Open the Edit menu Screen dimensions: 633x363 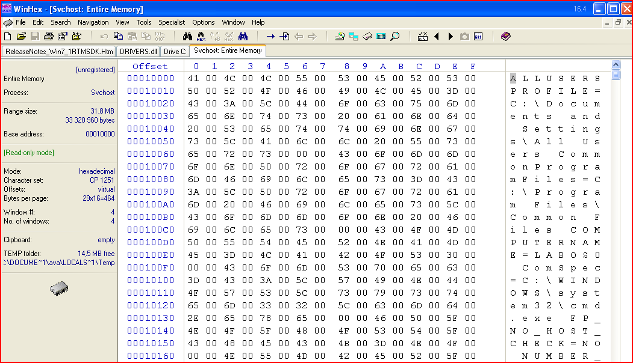coord(38,23)
